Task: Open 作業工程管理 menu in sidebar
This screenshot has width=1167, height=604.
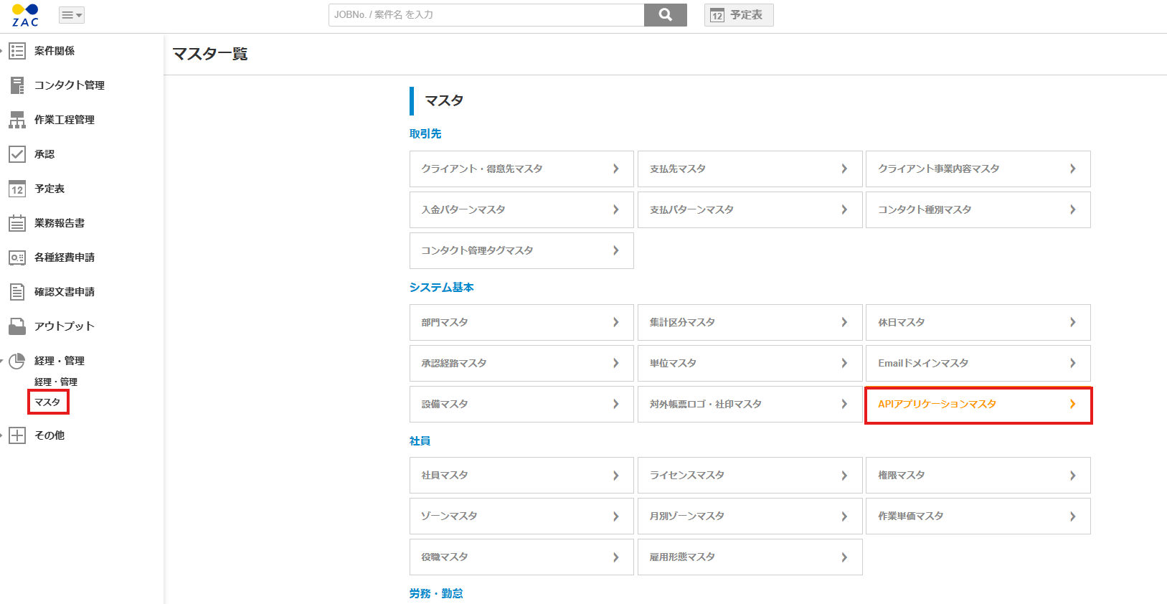Action: (x=65, y=120)
